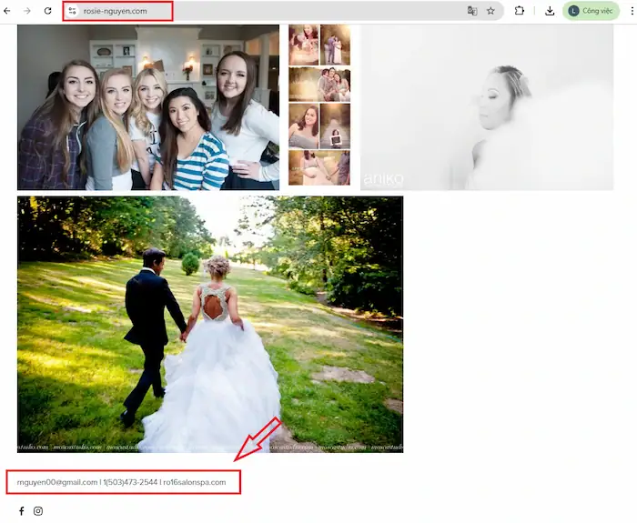Open the wedding couple walking photo
The height and width of the screenshot is (523, 637).
pos(210,324)
